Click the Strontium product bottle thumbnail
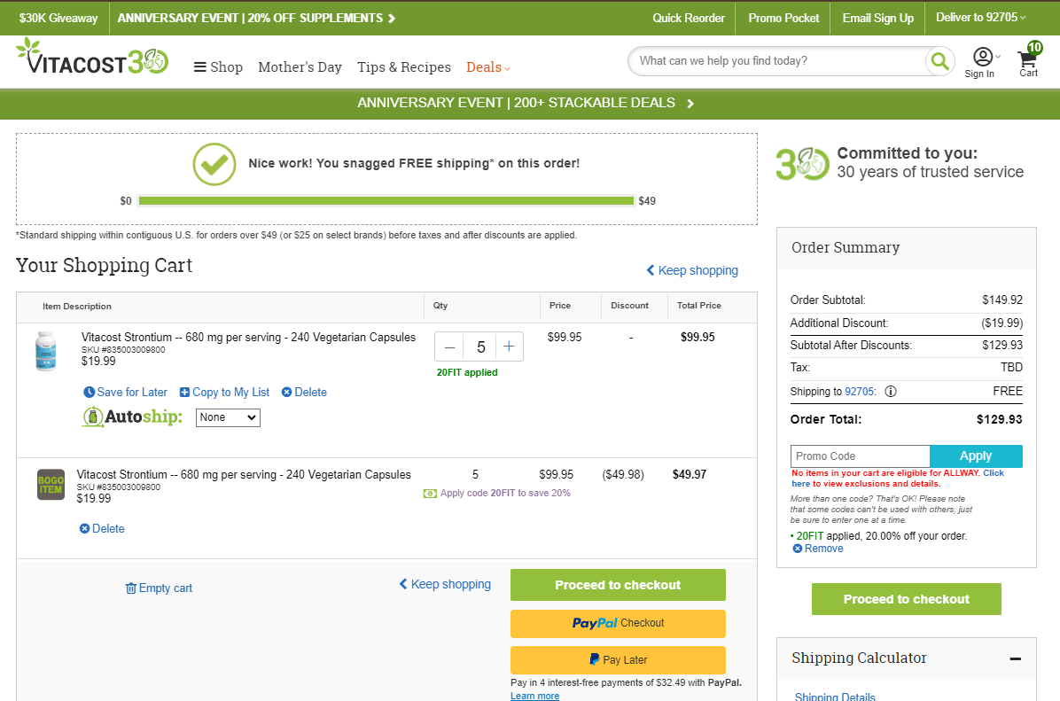This screenshot has height=701, width=1060. [46, 351]
